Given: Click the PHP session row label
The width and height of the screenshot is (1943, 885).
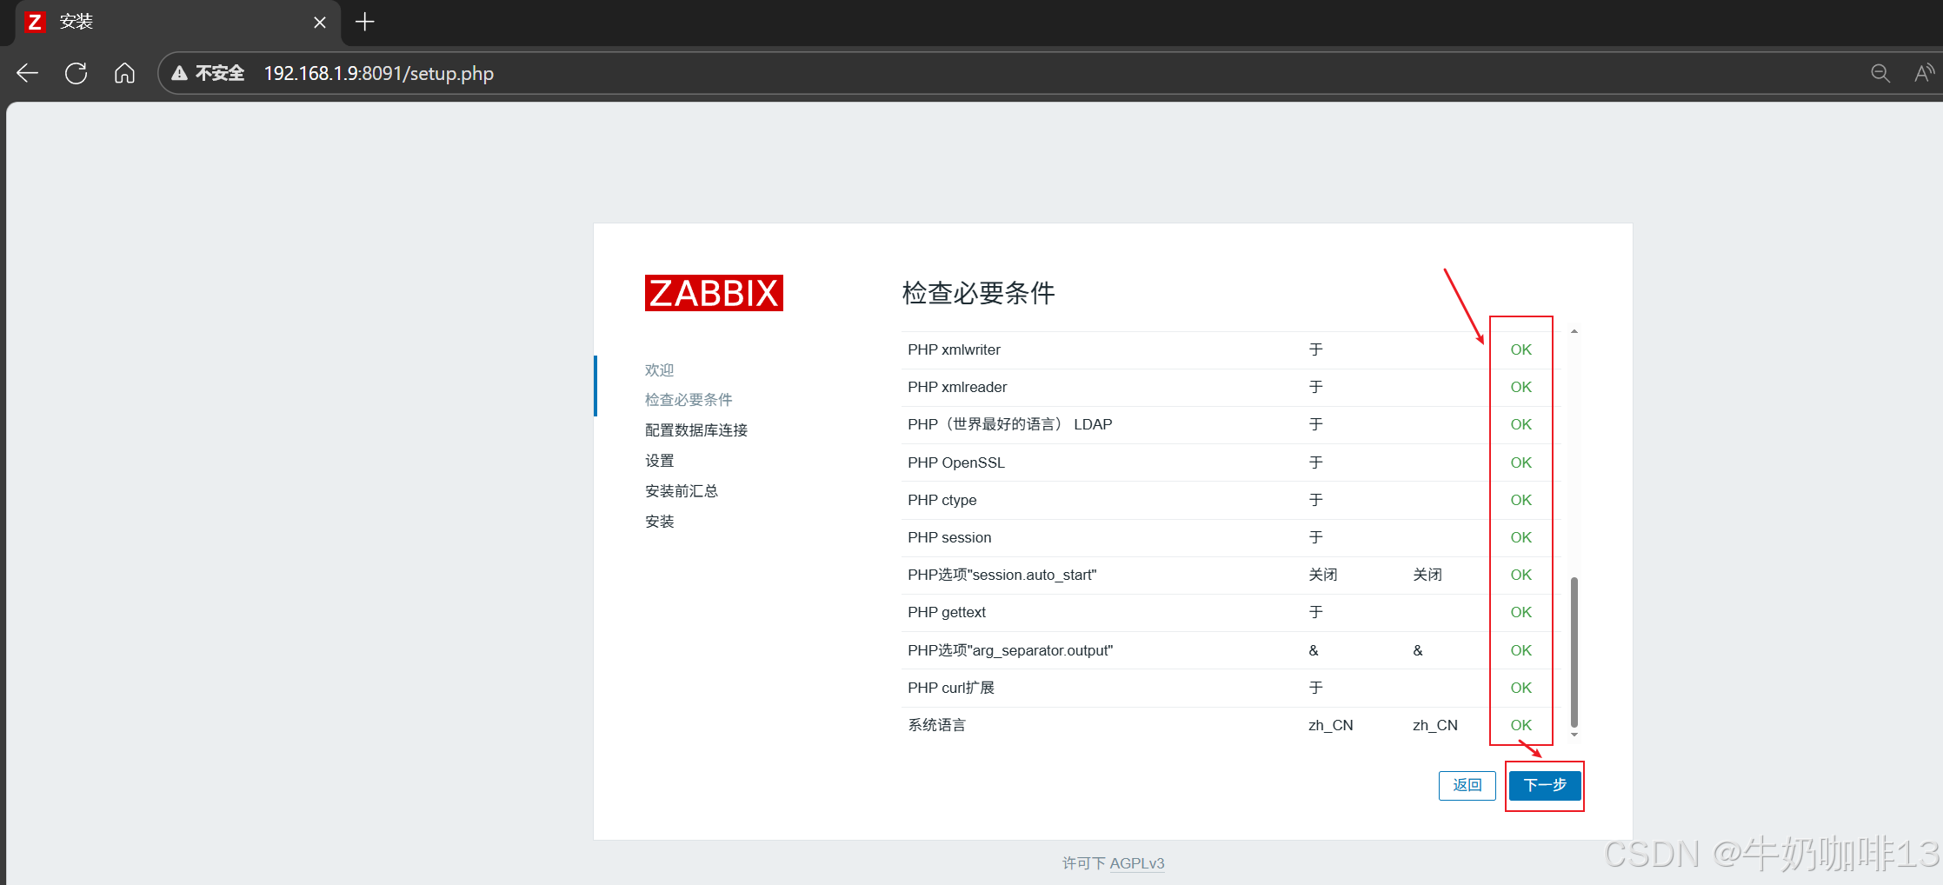Looking at the screenshot, I should point(949,537).
